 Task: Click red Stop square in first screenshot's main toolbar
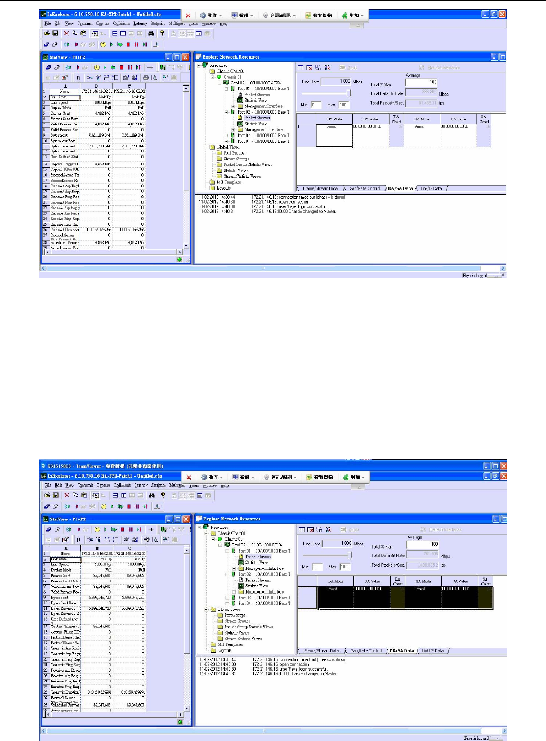coord(128,44)
